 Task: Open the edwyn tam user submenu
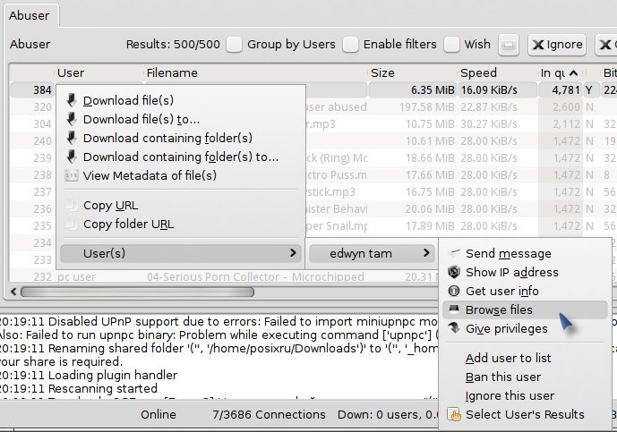click(x=372, y=253)
